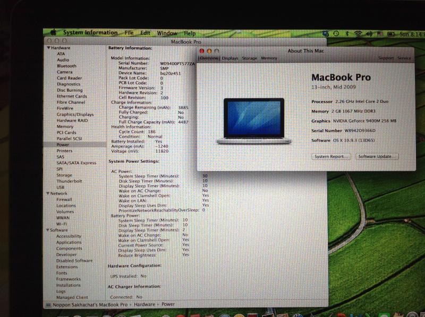Select Thunderbolt in the sidebar
Screen dimensions: 425x317
point(69,181)
